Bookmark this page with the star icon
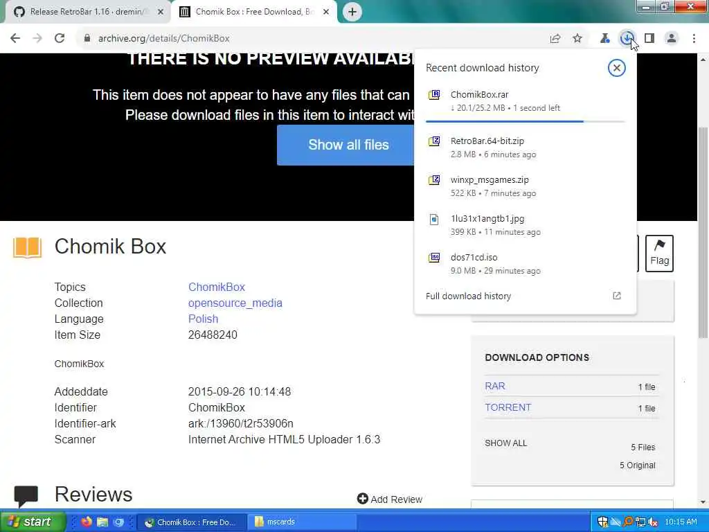The width and height of the screenshot is (709, 532). pos(577,39)
